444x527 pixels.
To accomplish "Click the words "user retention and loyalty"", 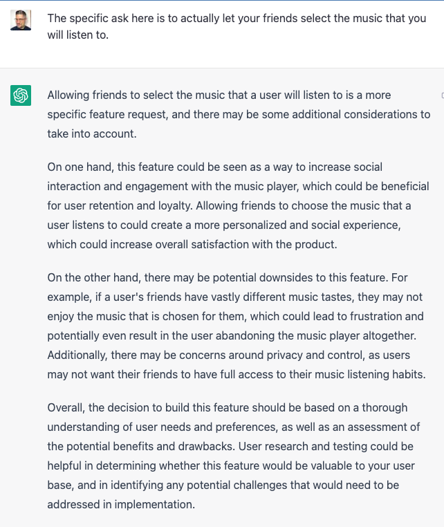I will pyautogui.click(x=127, y=205).
